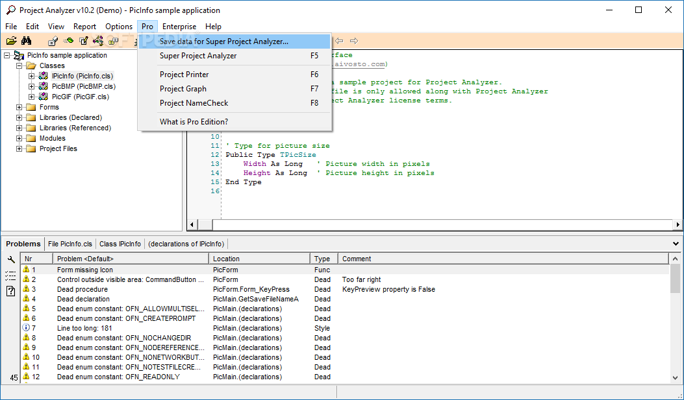Click the IPicInfo class icon in tree
The height and width of the screenshot is (400, 684).
[43, 76]
